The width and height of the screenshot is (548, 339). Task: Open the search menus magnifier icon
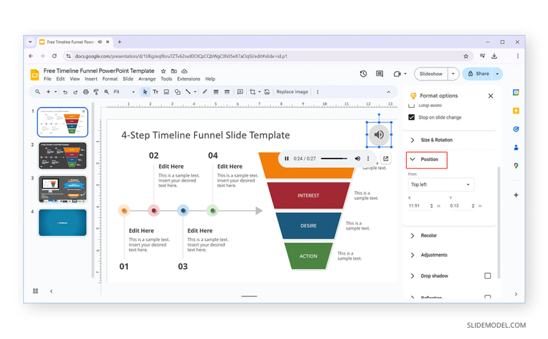(x=37, y=92)
